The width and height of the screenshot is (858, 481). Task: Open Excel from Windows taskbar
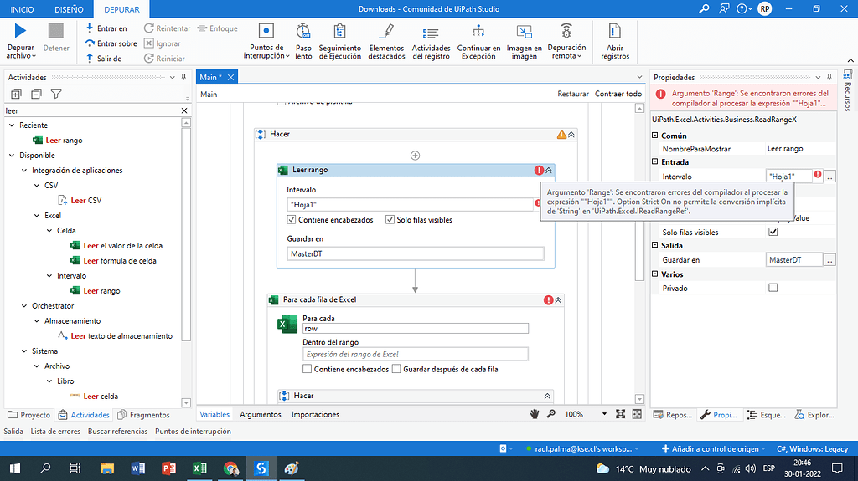click(x=199, y=468)
